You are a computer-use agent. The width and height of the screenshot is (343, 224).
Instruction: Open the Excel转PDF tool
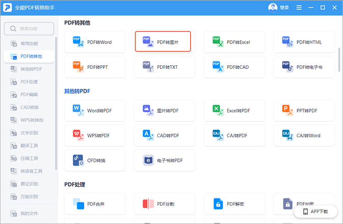[234, 110]
